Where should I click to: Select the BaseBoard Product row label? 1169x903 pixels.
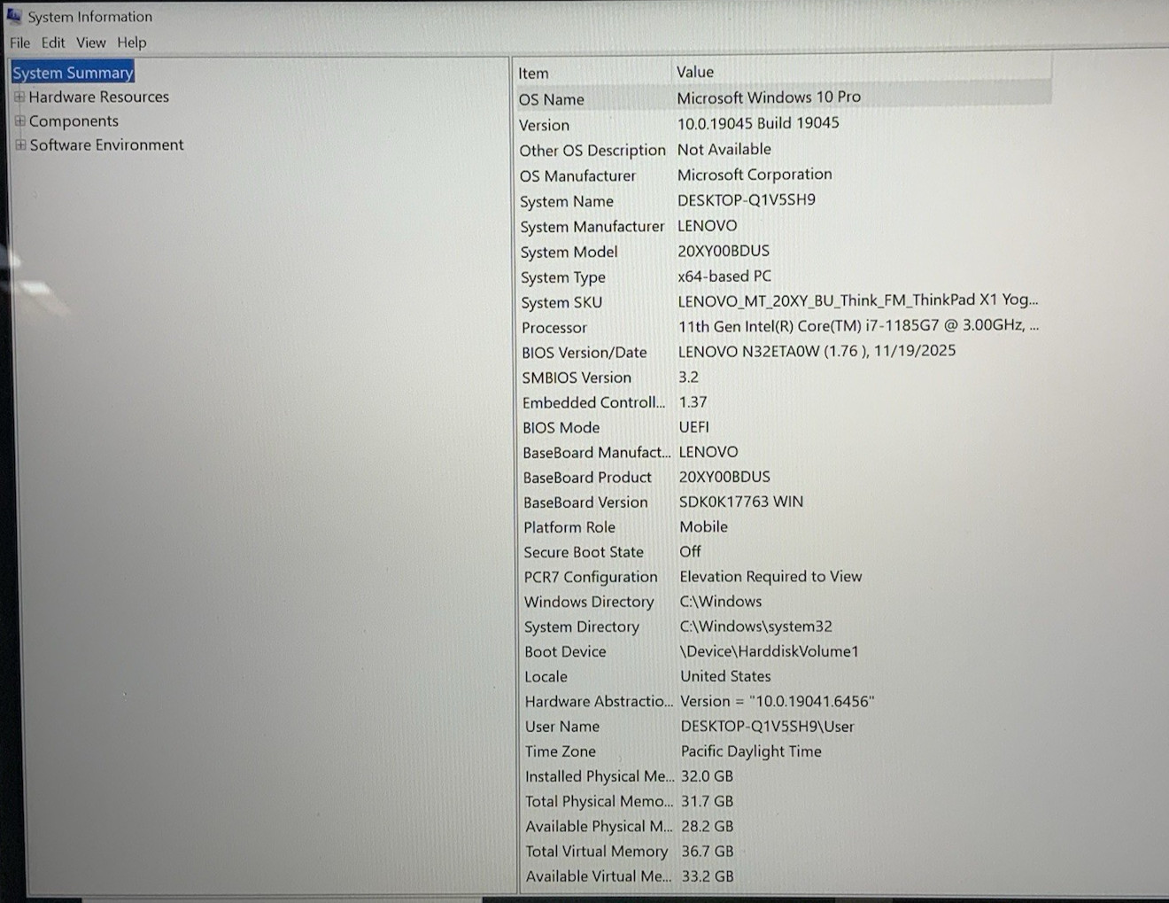pos(587,478)
